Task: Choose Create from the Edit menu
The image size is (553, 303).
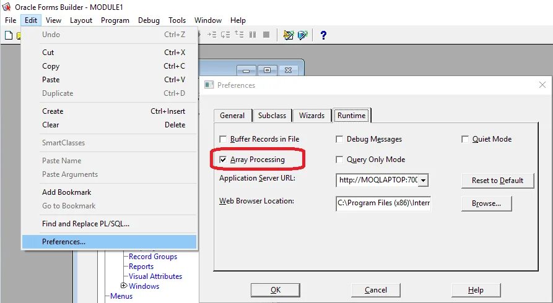Action: 110,111
